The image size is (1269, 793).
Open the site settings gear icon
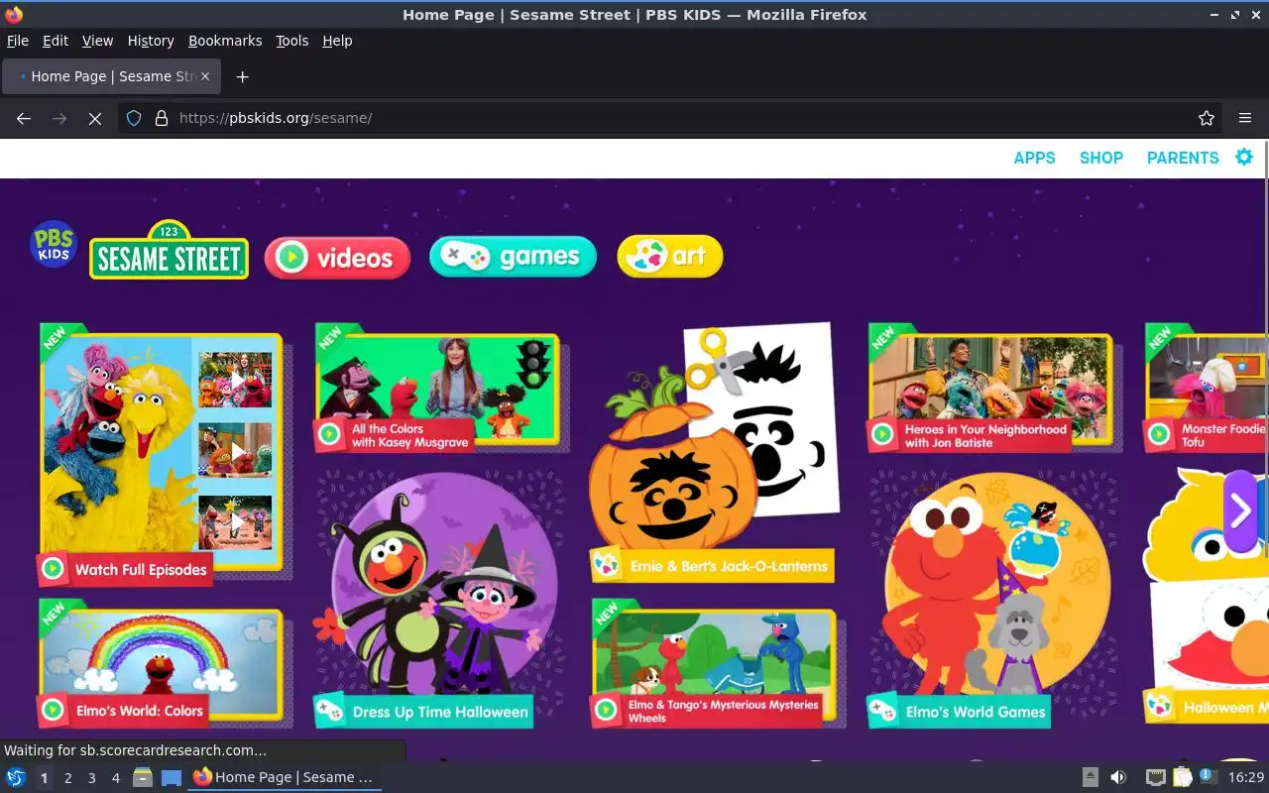click(1244, 157)
